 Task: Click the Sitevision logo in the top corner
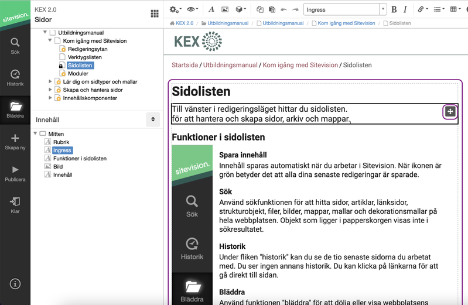click(15, 15)
